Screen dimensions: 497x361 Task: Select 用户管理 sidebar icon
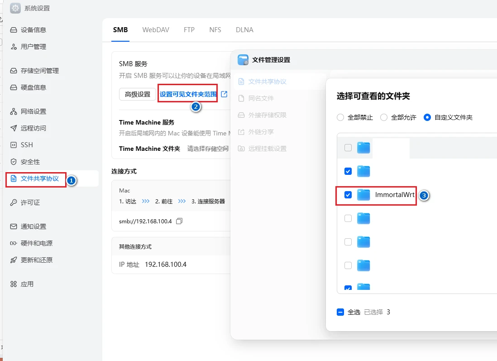(x=13, y=46)
